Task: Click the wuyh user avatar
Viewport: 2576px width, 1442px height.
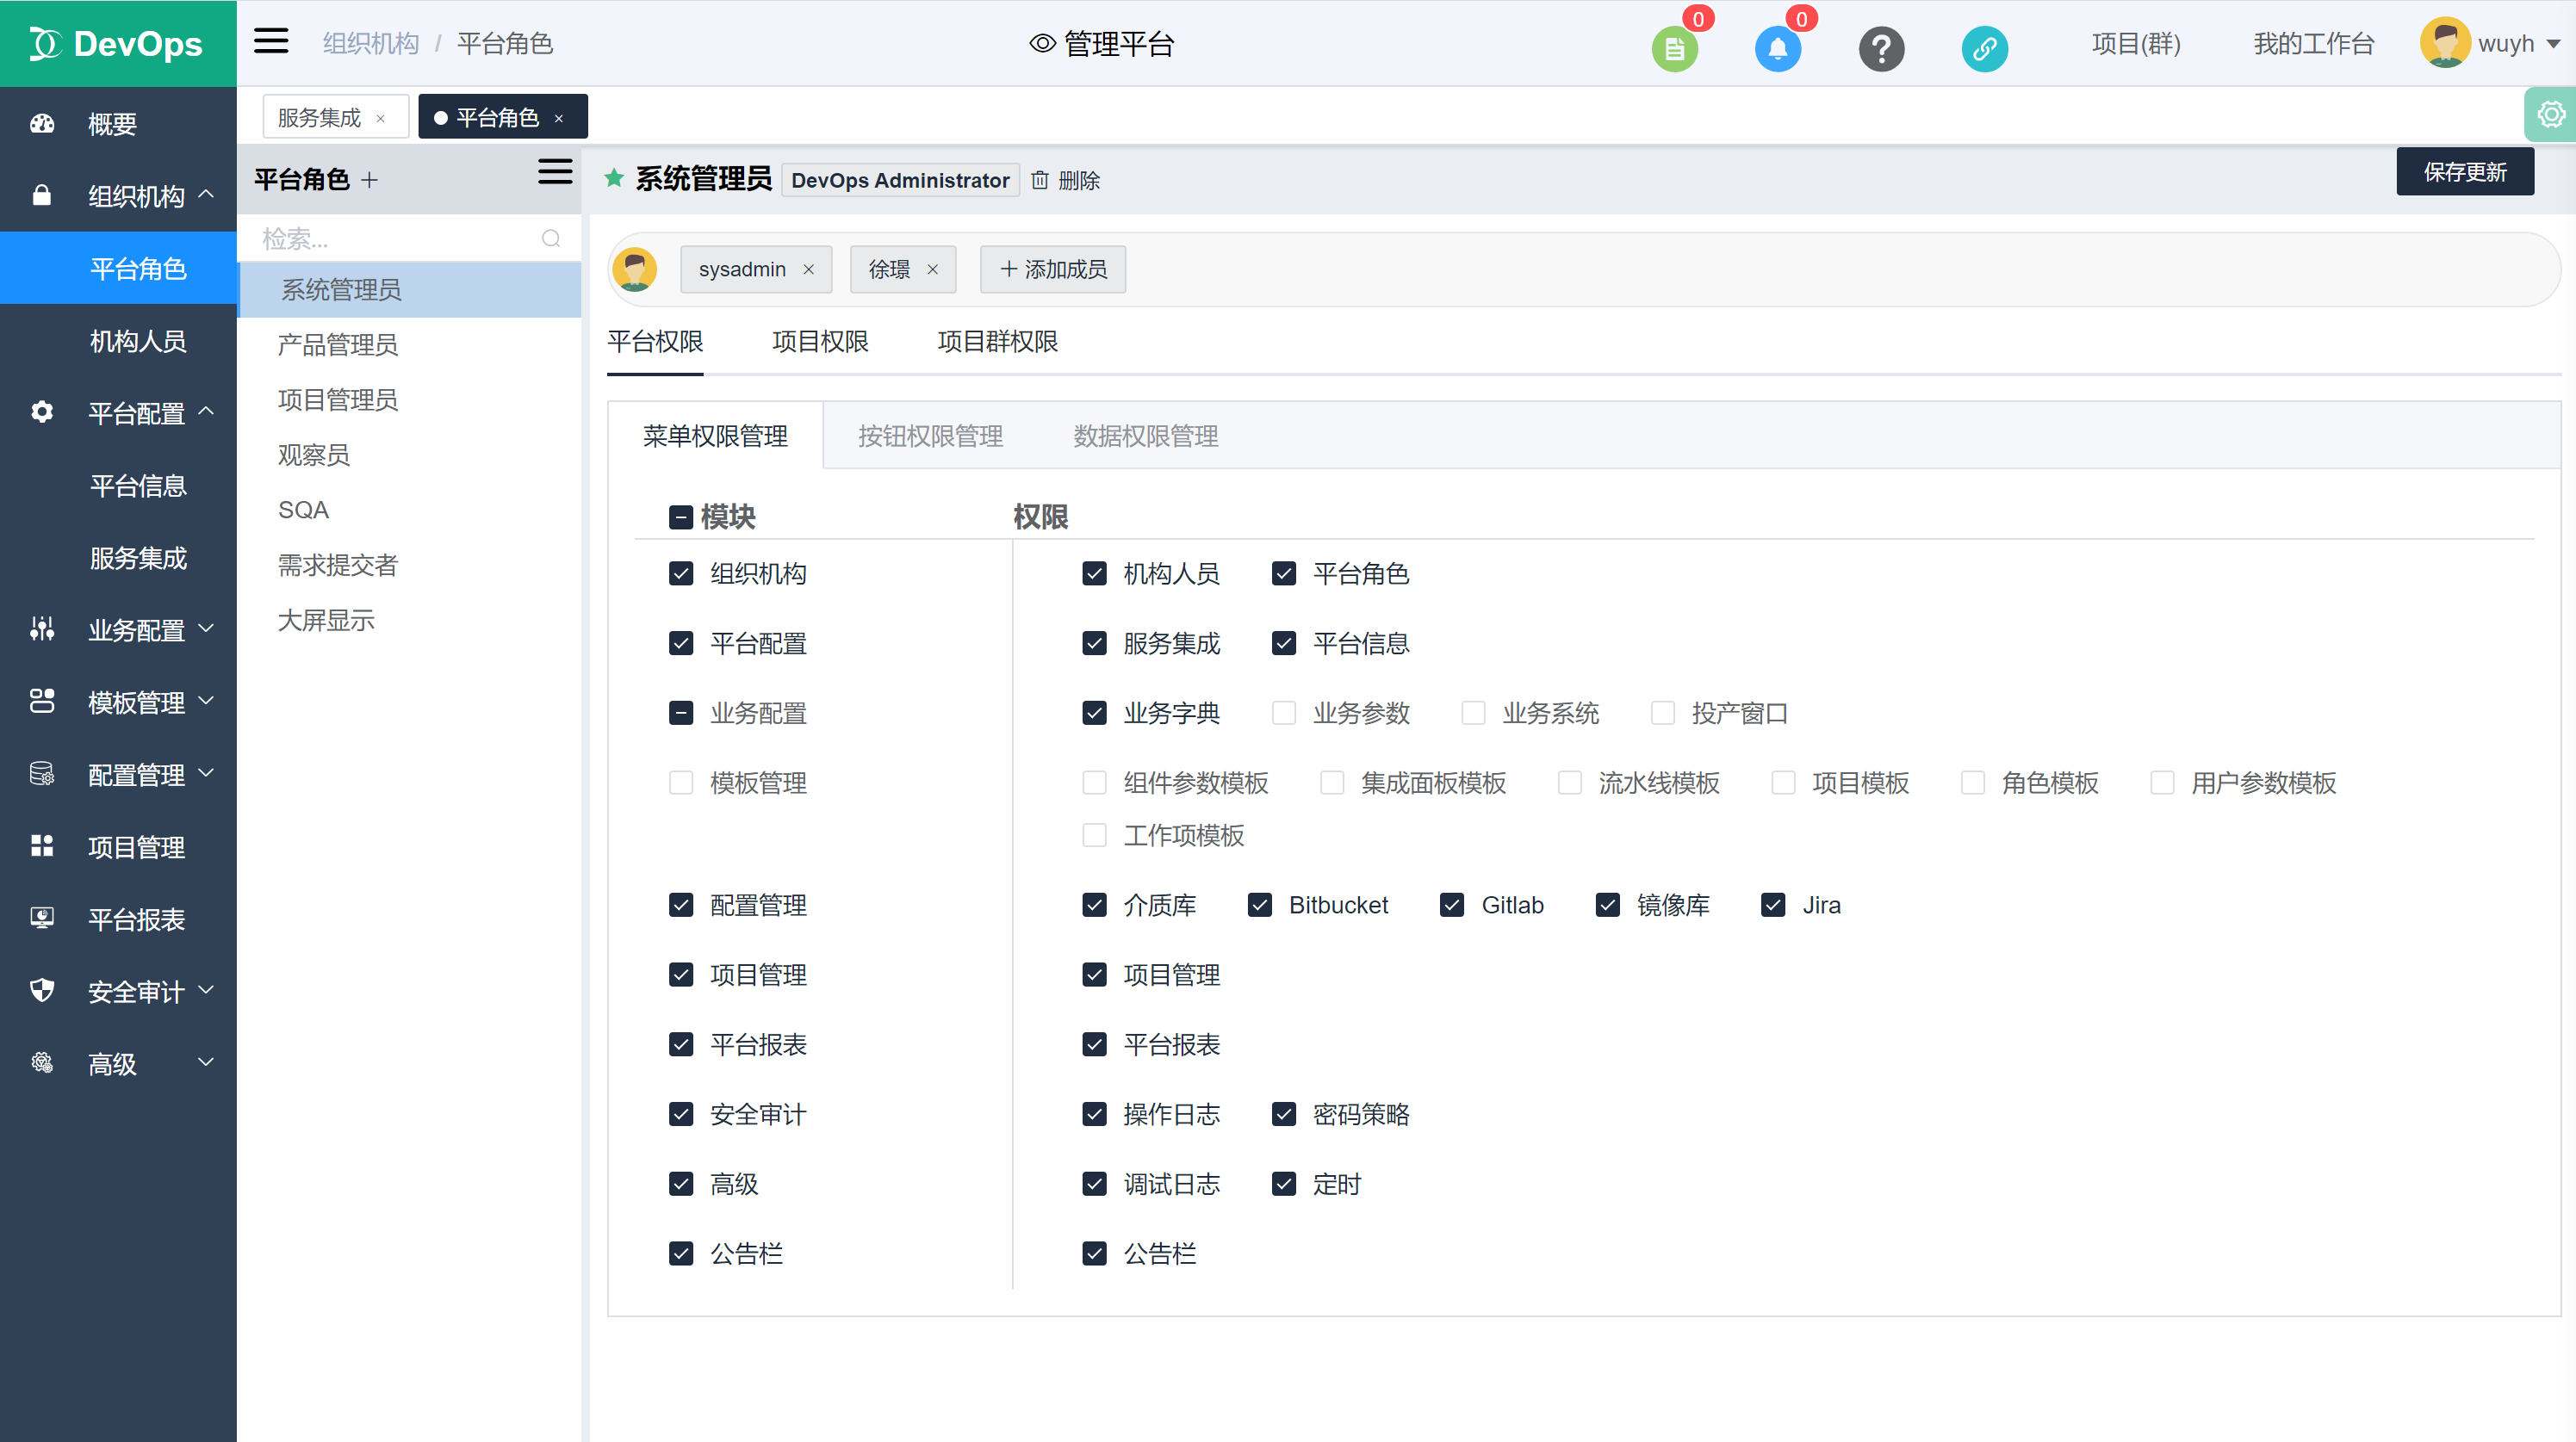Action: 2445,43
